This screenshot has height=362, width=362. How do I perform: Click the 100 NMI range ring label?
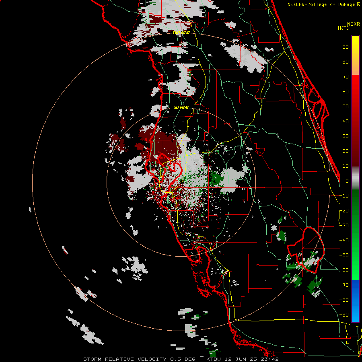coord(181,33)
